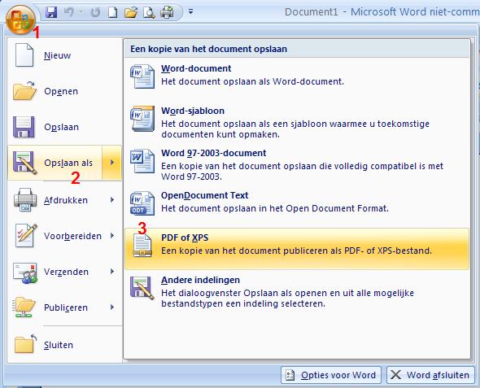
Task: Click the ODT document icon
Action: point(142,203)
